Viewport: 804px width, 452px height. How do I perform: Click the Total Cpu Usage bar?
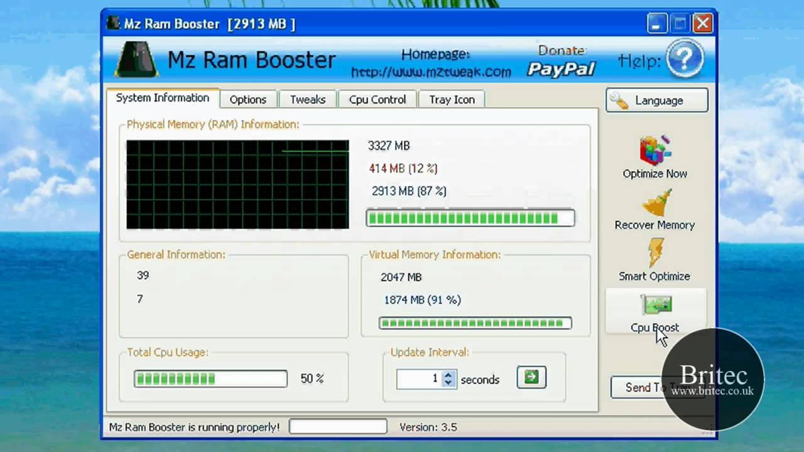pyautogui.click(x=210, y=379)
